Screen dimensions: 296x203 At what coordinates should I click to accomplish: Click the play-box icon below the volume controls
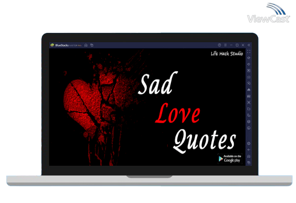(249, 71)
